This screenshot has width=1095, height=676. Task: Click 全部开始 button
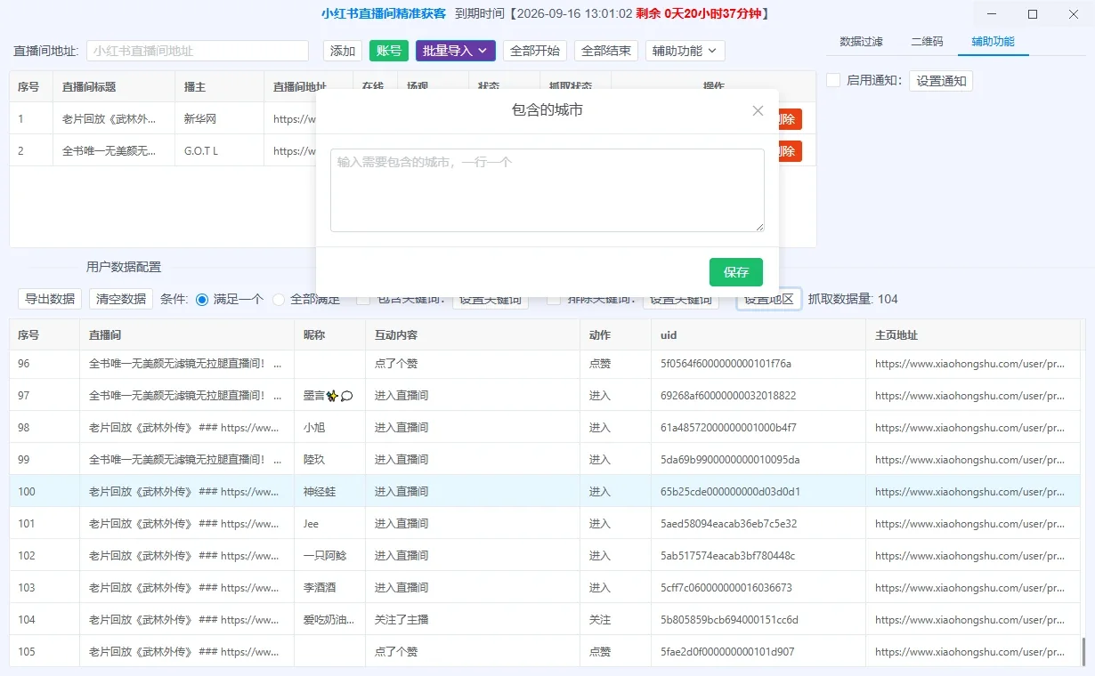point(535,51)
